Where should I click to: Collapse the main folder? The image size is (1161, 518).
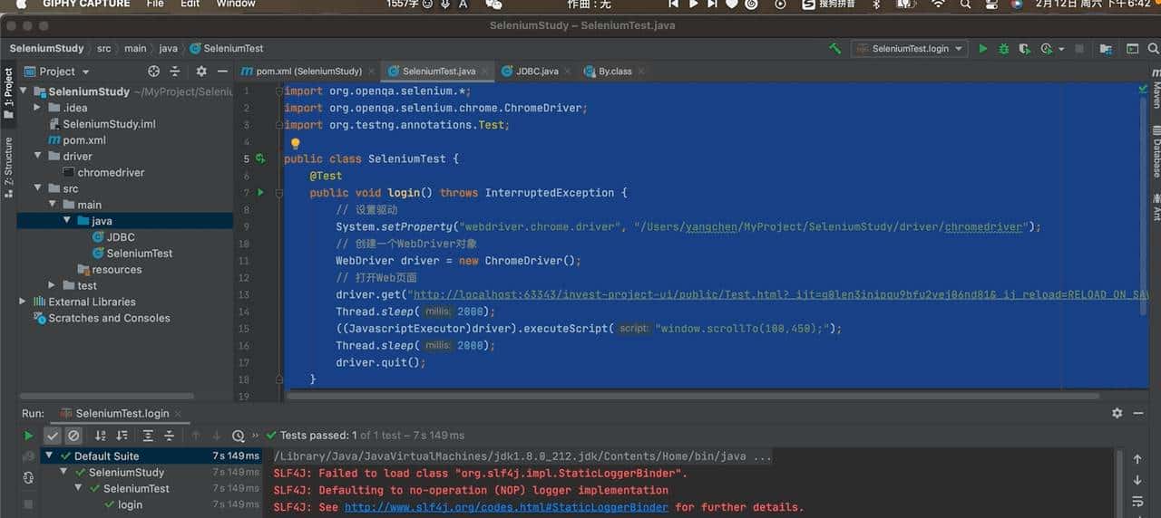(53, 205)
